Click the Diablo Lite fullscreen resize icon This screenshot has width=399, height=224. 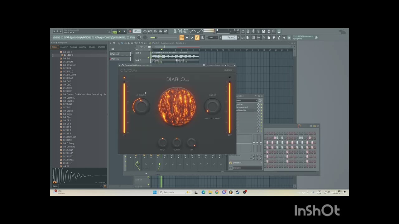click(x=126, y=70)
